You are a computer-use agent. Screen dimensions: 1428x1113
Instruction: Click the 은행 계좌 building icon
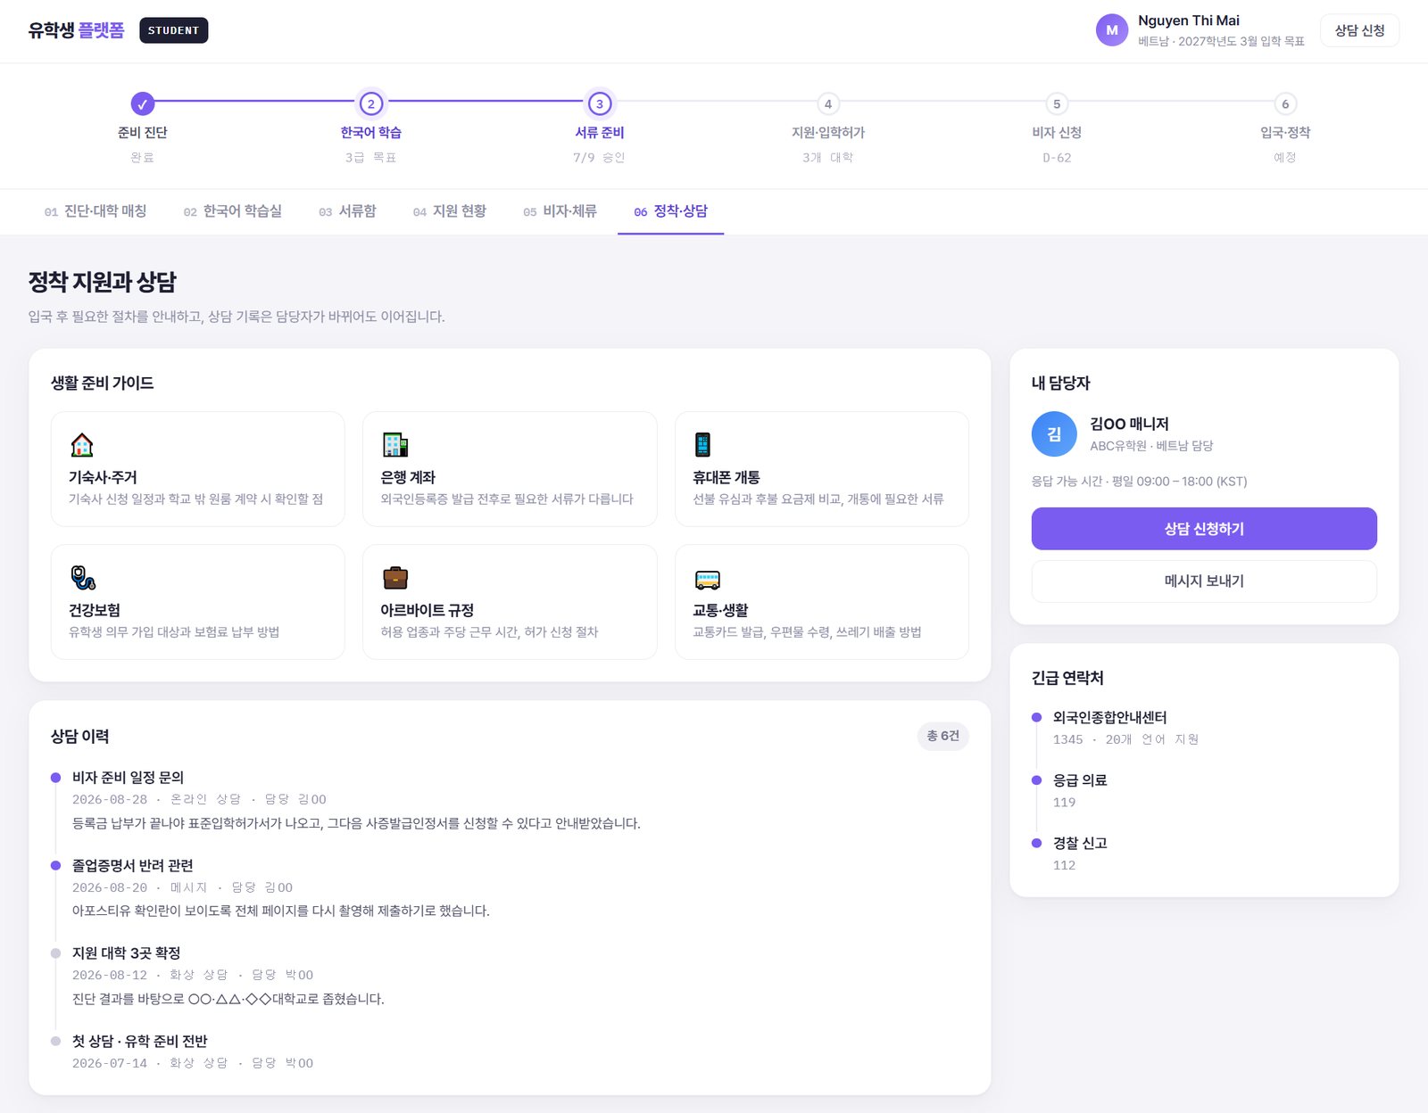tap(394, 444)
